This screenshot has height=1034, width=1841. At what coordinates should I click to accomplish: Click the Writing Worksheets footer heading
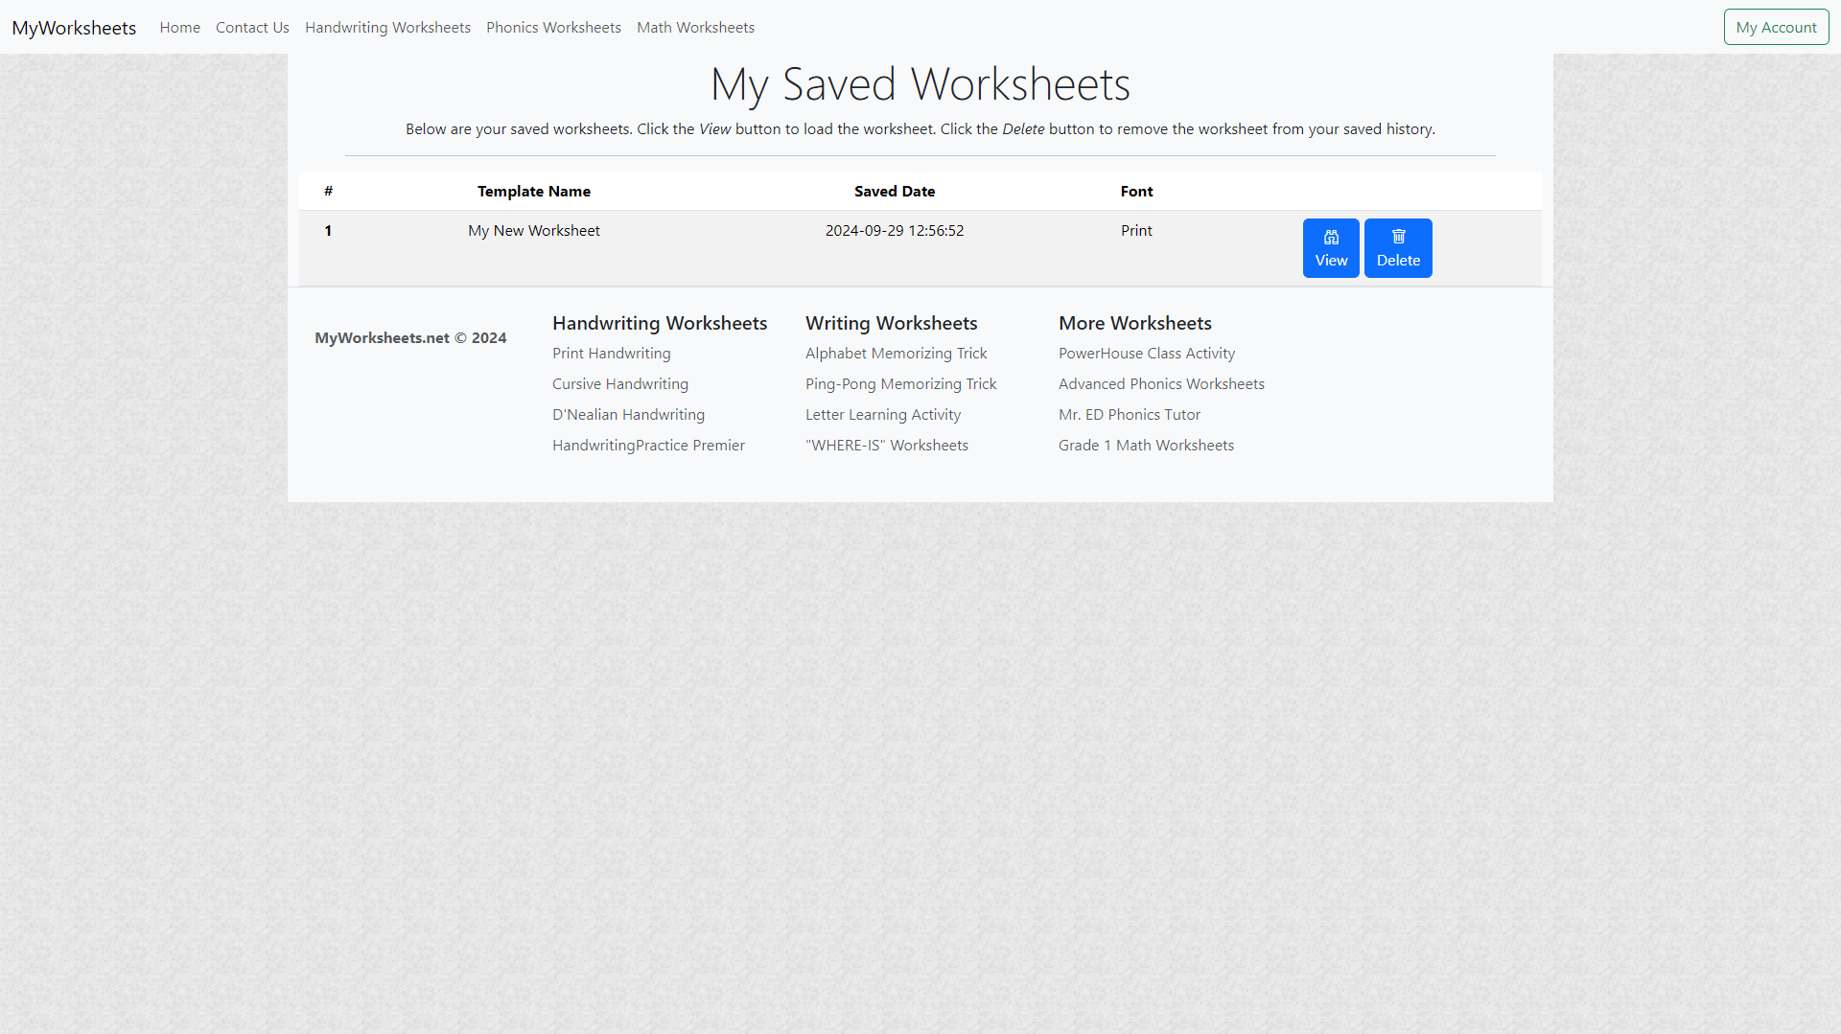coord(892,324)
